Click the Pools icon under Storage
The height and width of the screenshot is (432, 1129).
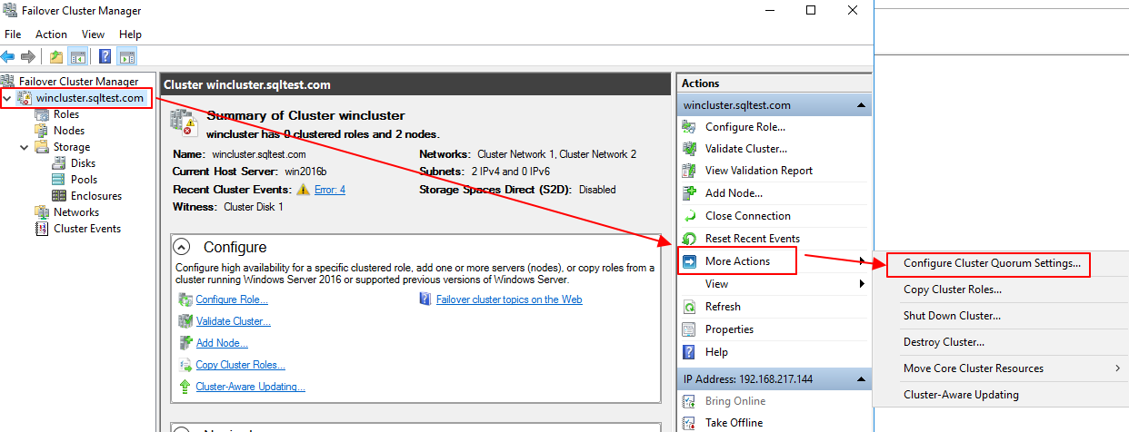(59, 180)
